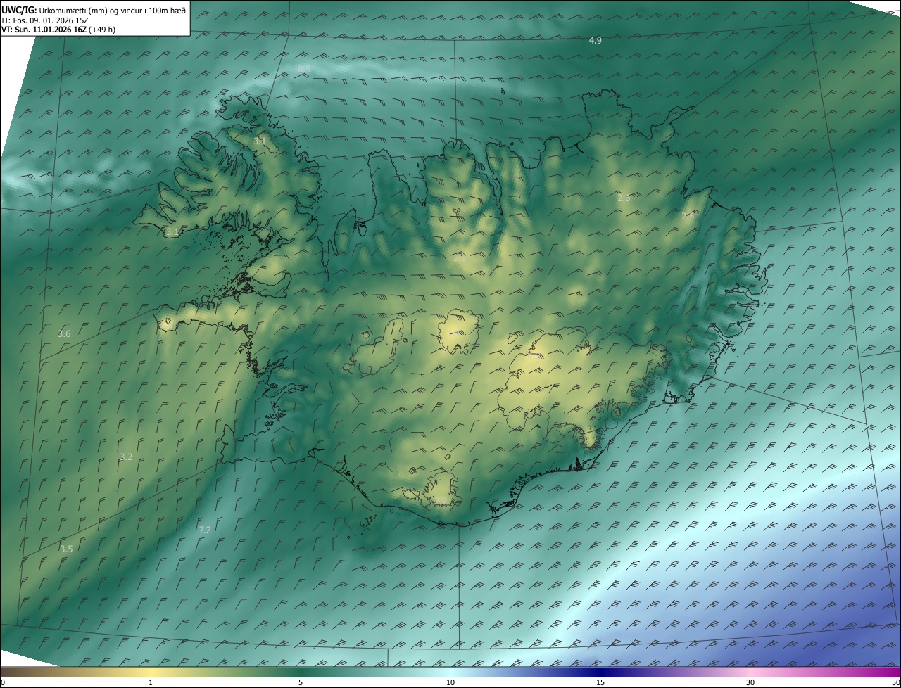Viewport: 901px width, 688px height.
Task: Click the 3.6 value label off the west coast
Action: point(64,333)
